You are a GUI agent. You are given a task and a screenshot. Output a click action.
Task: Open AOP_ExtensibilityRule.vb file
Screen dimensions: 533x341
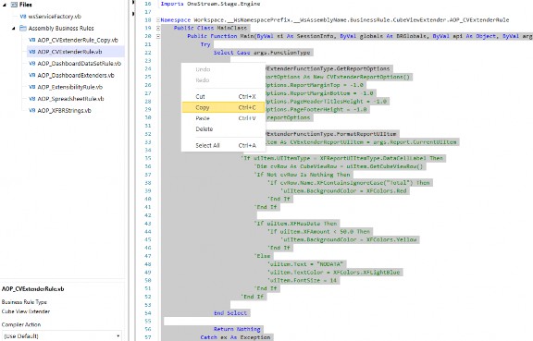pyautogui.click(x=70, y=87)
